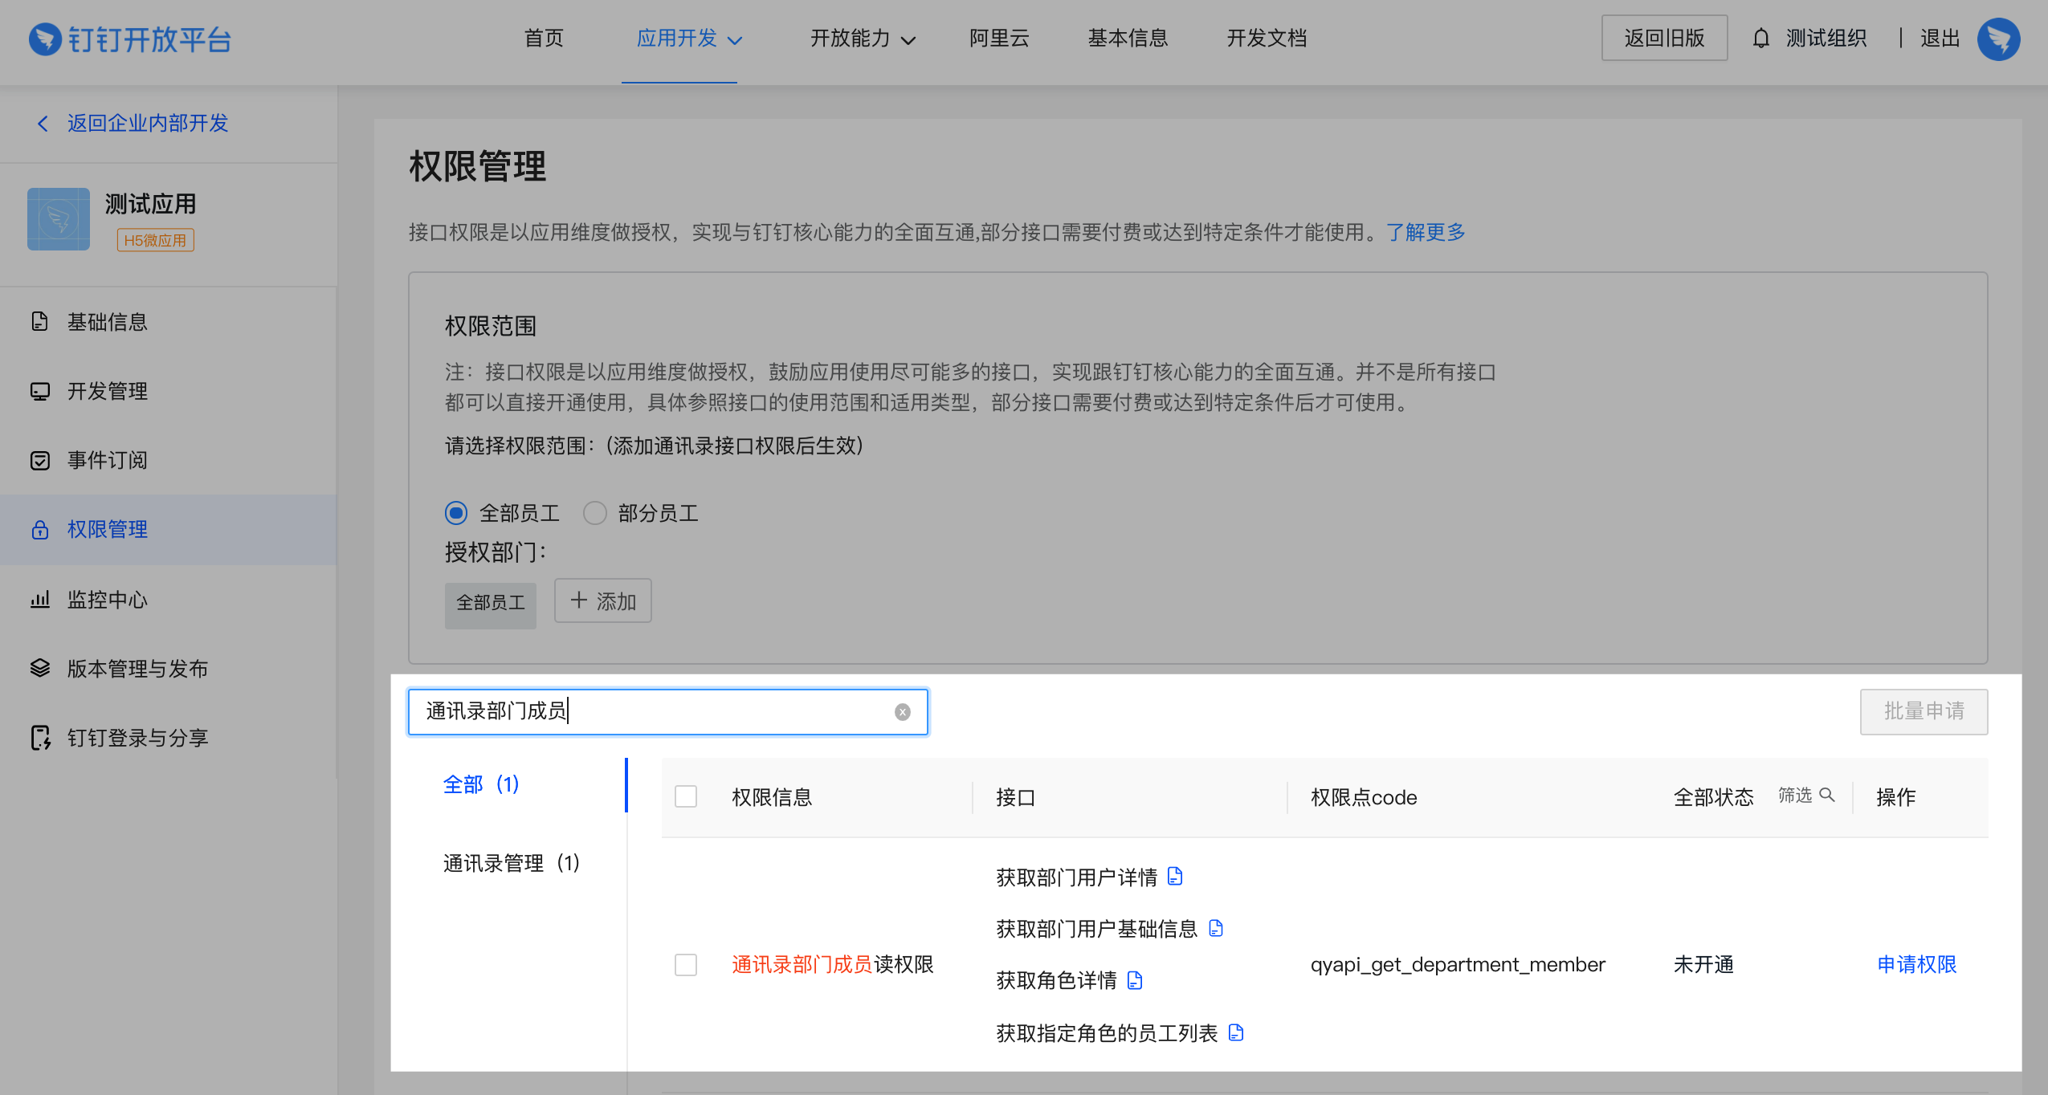
Task: Click the 申请权限 link
Action: coord(1916,964)
